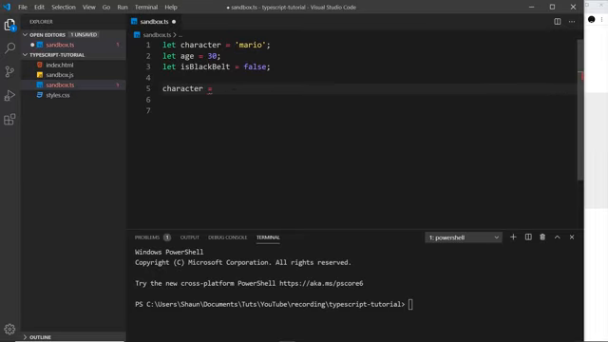The image size is (608, 342).
Task: Kill the terminal with trash icon
Action: coord(542,237)
